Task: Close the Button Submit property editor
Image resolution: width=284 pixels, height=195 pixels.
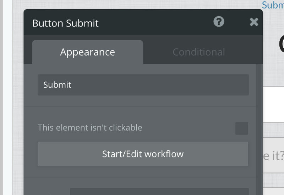Action: click(254, 22)
